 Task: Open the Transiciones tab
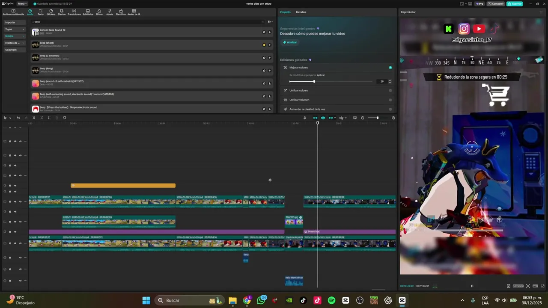click(x=74, y=12)
